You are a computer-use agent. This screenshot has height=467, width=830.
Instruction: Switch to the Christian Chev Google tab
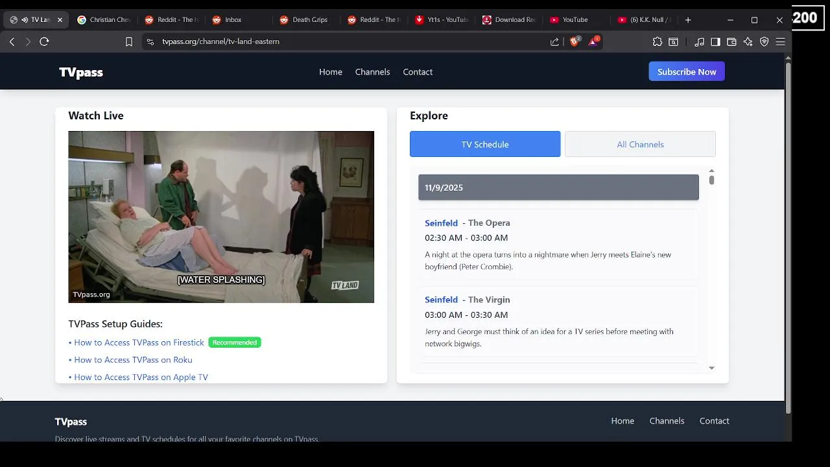[104, 19]
